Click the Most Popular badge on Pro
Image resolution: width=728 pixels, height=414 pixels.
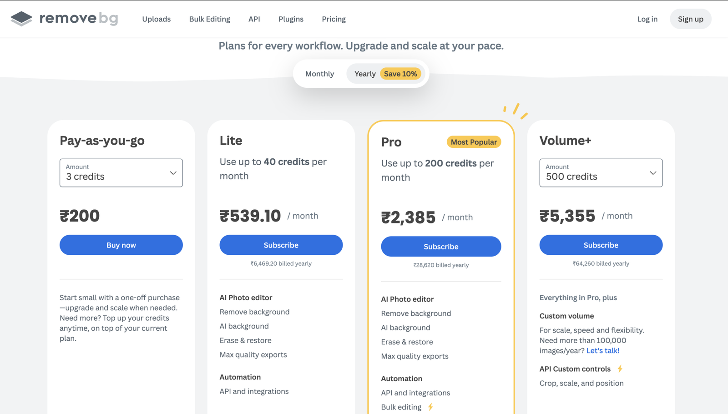(x=474, y=142)
